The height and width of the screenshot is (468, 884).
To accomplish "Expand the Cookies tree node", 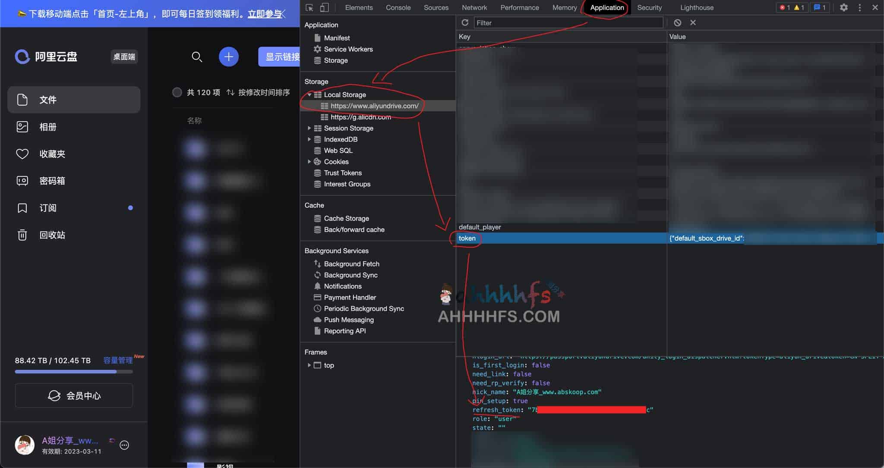I will pos(309,162).
